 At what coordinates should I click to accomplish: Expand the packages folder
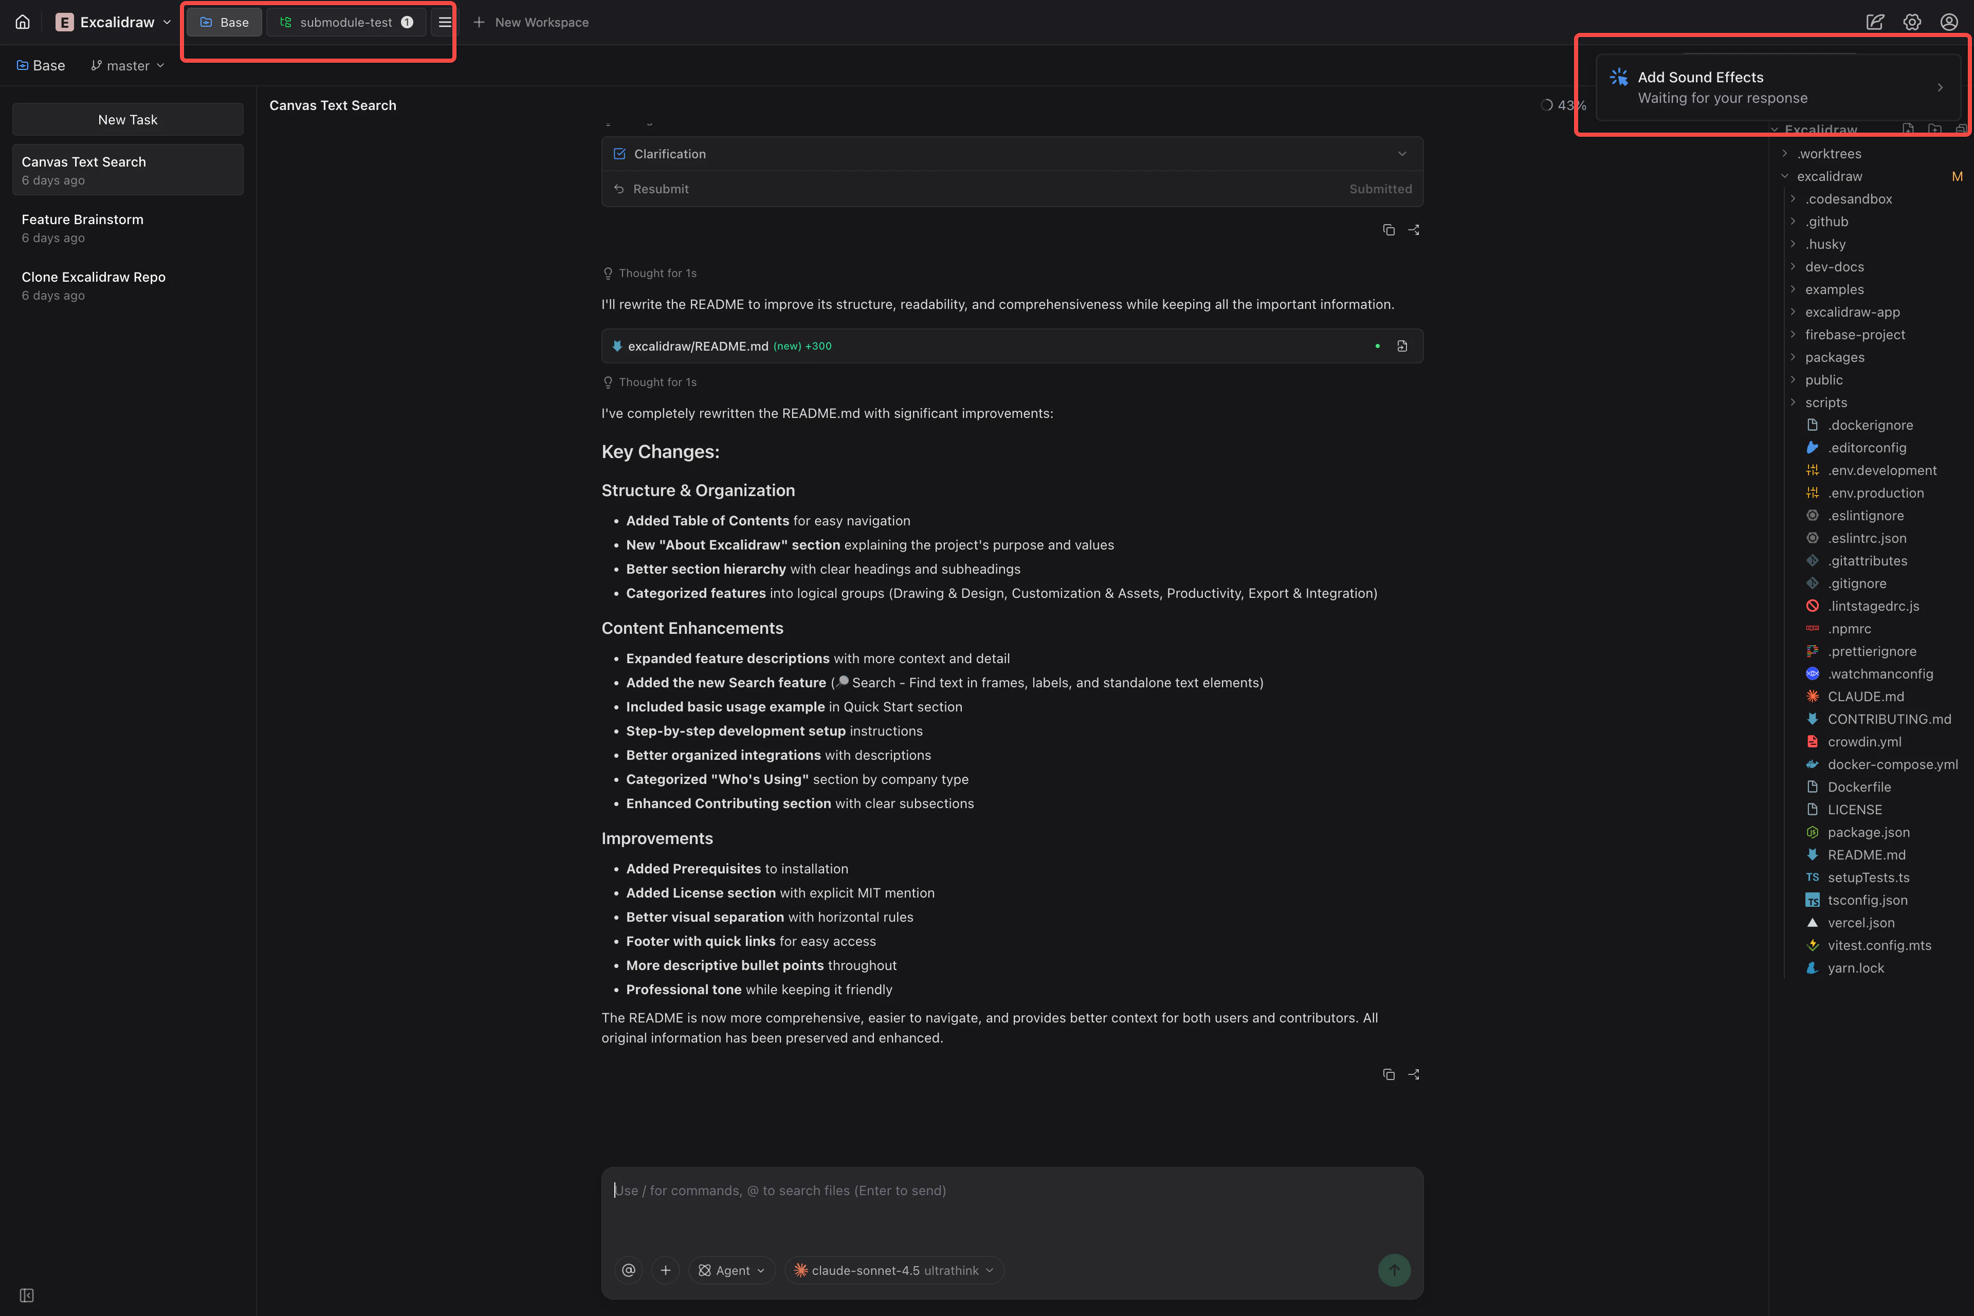[x=1793, y=357]
